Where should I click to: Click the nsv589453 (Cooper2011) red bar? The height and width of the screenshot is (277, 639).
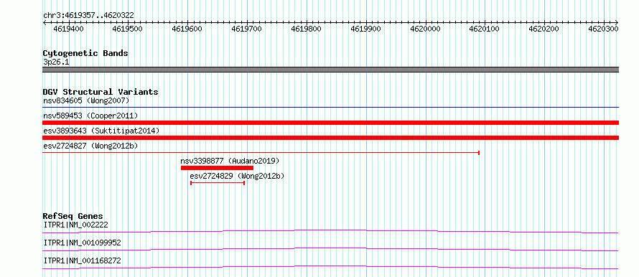point(330,123)
